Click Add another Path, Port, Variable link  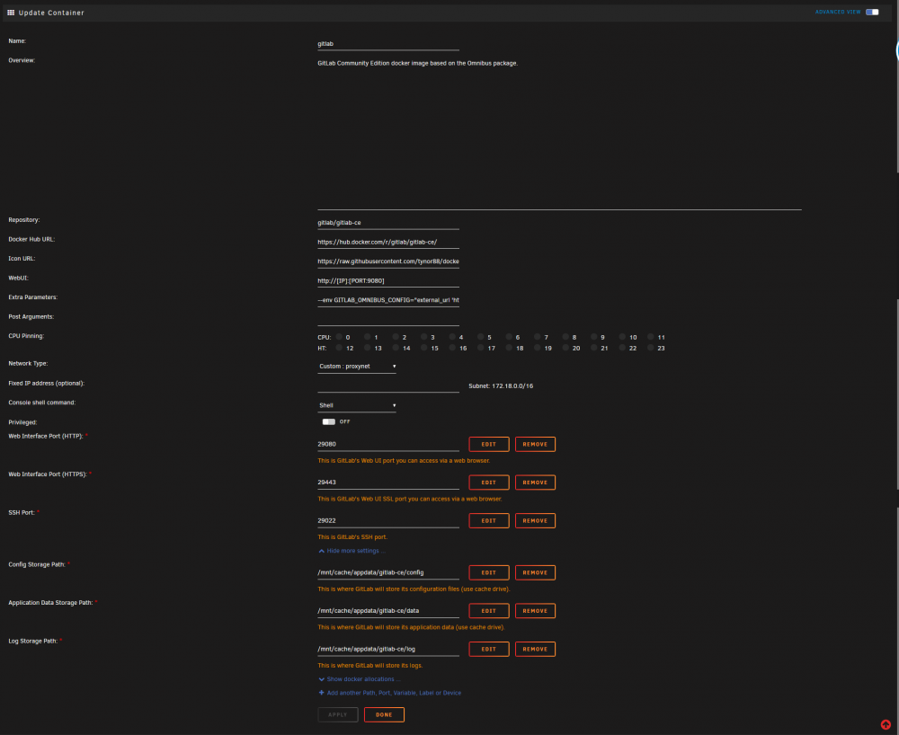coord(394,693)
